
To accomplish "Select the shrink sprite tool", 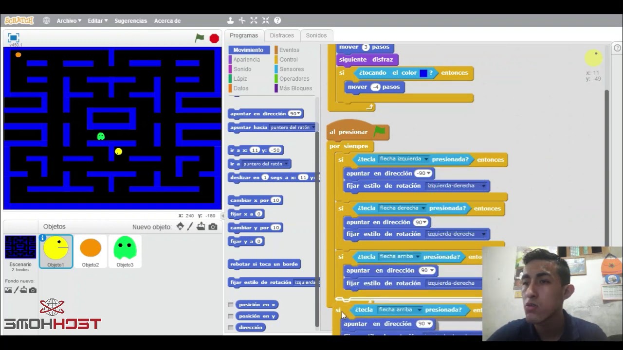I will click(x=265, y=20).
